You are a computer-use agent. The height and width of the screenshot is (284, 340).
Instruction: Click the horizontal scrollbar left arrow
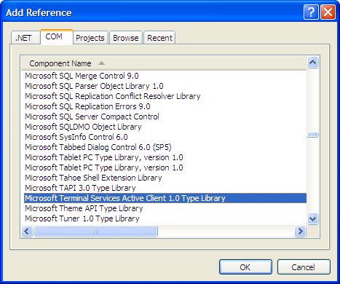pos(27,231)
